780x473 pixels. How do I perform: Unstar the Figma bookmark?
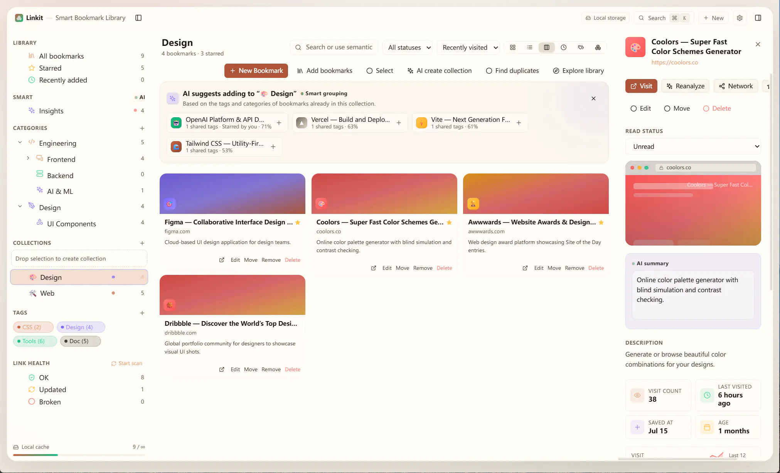[298, 222]
